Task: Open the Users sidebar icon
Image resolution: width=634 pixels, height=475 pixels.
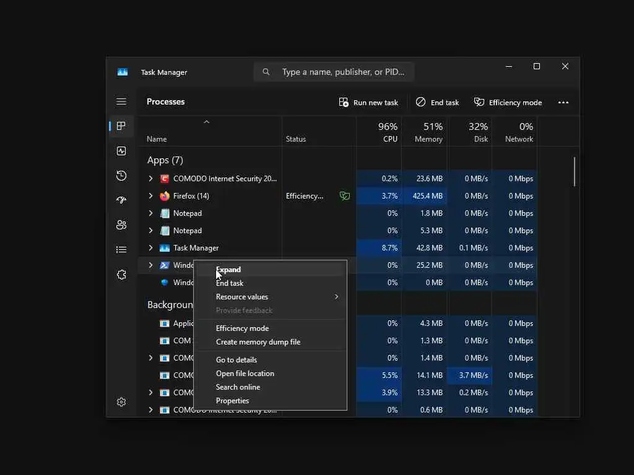Action: pyautogui.click(x=121, y=225)
